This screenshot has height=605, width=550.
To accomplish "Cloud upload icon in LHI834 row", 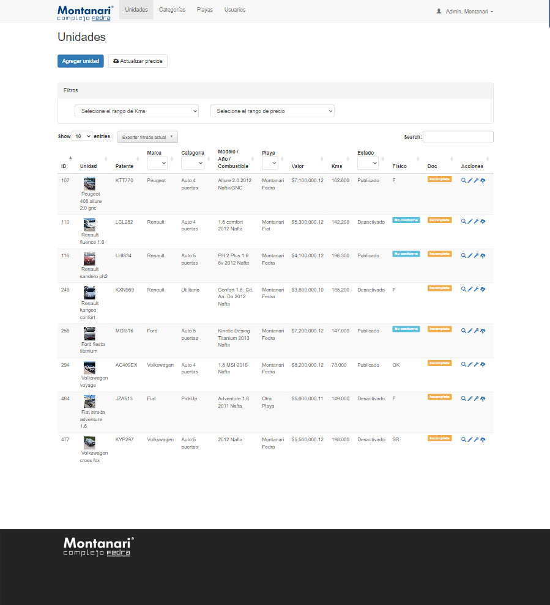I will click(x=483, y=255).
